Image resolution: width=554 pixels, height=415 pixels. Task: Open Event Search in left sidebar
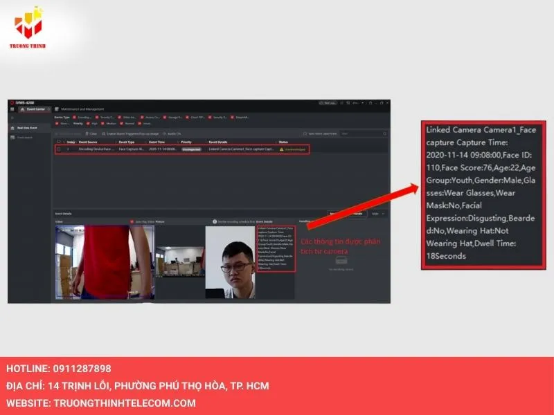[25, 138]
